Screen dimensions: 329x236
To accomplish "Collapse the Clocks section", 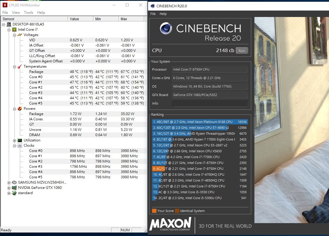I will 14,146.
